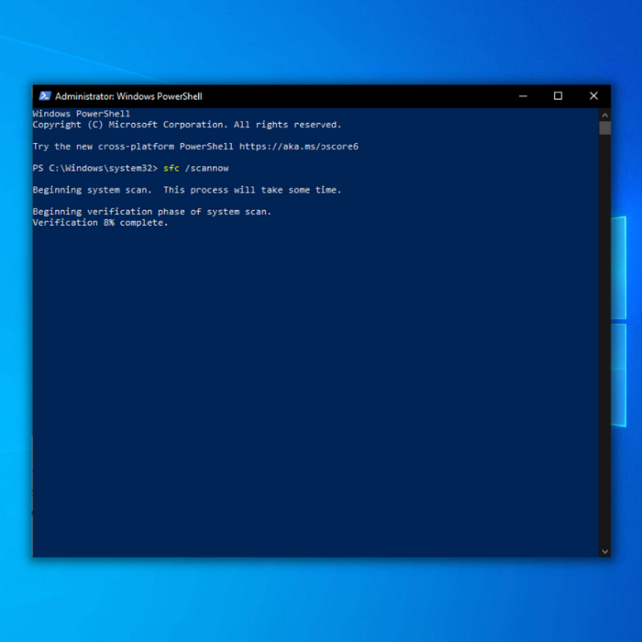Click 'Try the new cross-platform PowerShell' text

(x=133, y=147)
